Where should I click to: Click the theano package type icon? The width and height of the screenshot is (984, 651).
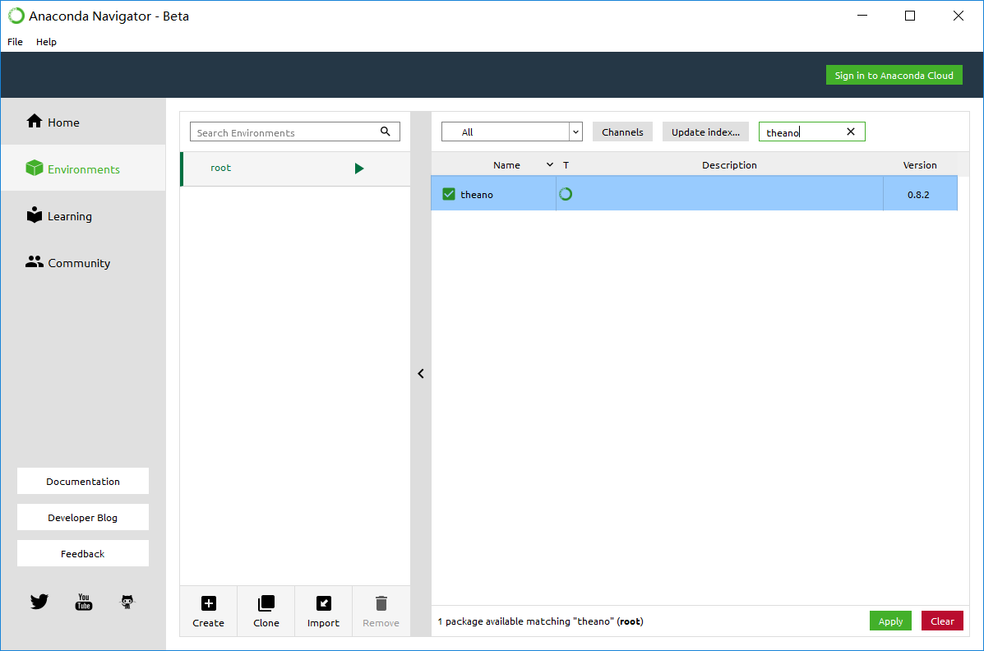(x=566, y=194)
